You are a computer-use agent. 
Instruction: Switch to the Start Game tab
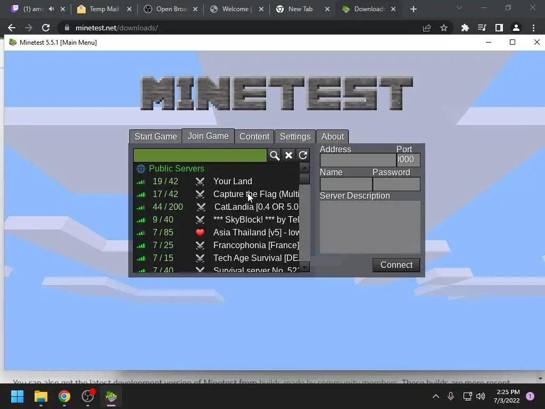[x=156, y=137]
